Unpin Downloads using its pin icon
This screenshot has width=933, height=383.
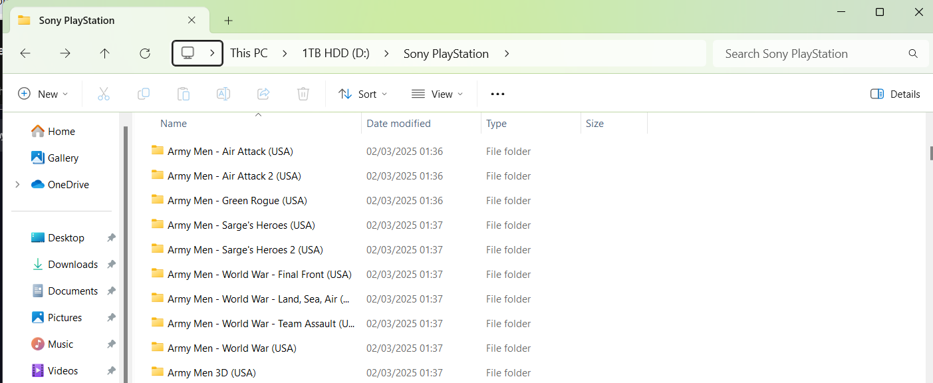pyautogui.click(x=111, y=264)
